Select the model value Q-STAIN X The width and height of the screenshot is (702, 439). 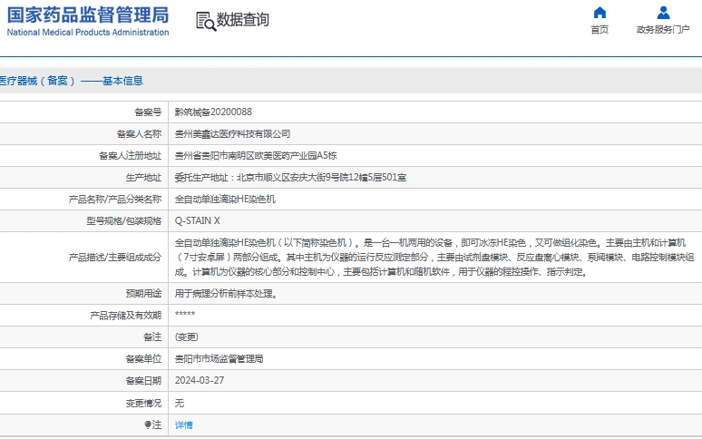click(197, 221)
